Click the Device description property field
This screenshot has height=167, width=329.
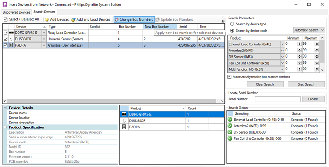[90, 123]
